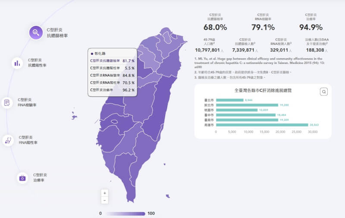Click tooltip row C型肝炎抗體陽性率 5.5 %
The width and height of the screenshot is (345, 218).
pyautogui.click(x=113, y=68)
